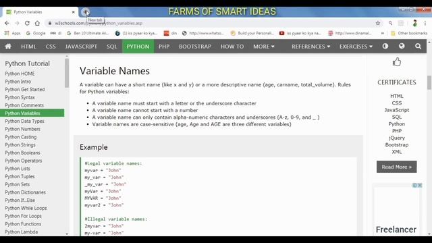Reload the page with refresh icon

[x=27, y=23]
